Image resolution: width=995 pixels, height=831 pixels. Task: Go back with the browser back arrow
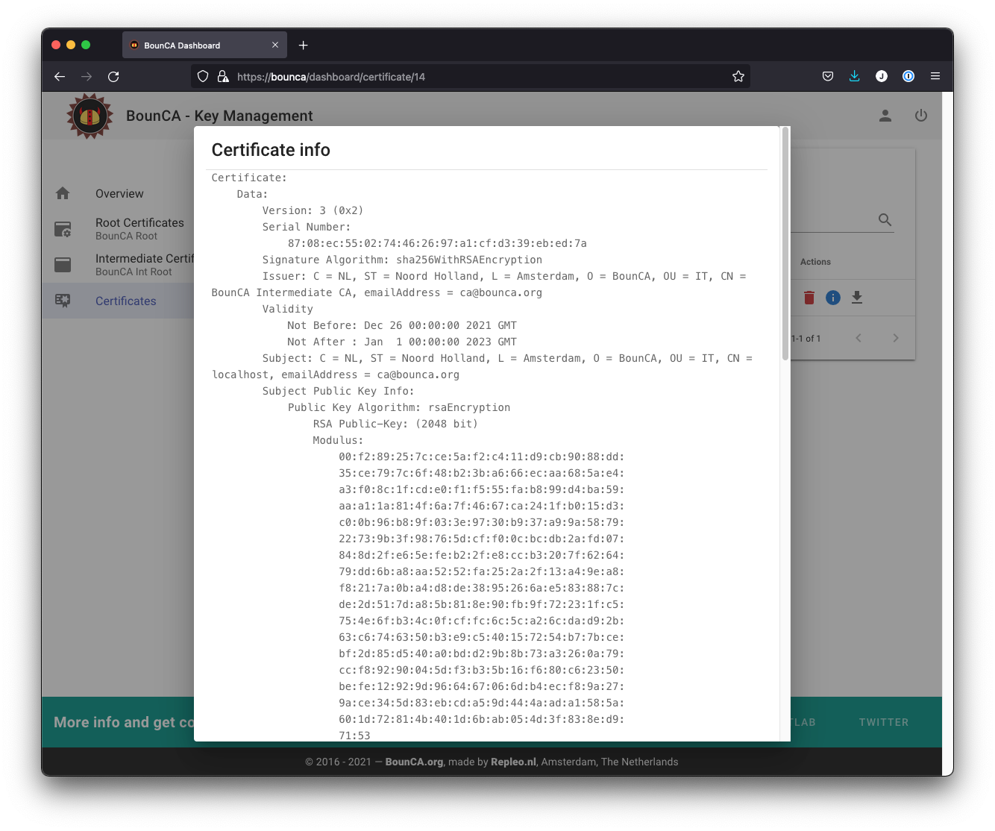60,76
